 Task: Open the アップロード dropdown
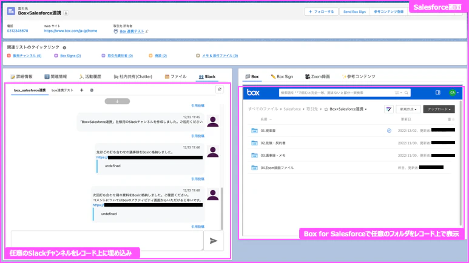(439, 109)
